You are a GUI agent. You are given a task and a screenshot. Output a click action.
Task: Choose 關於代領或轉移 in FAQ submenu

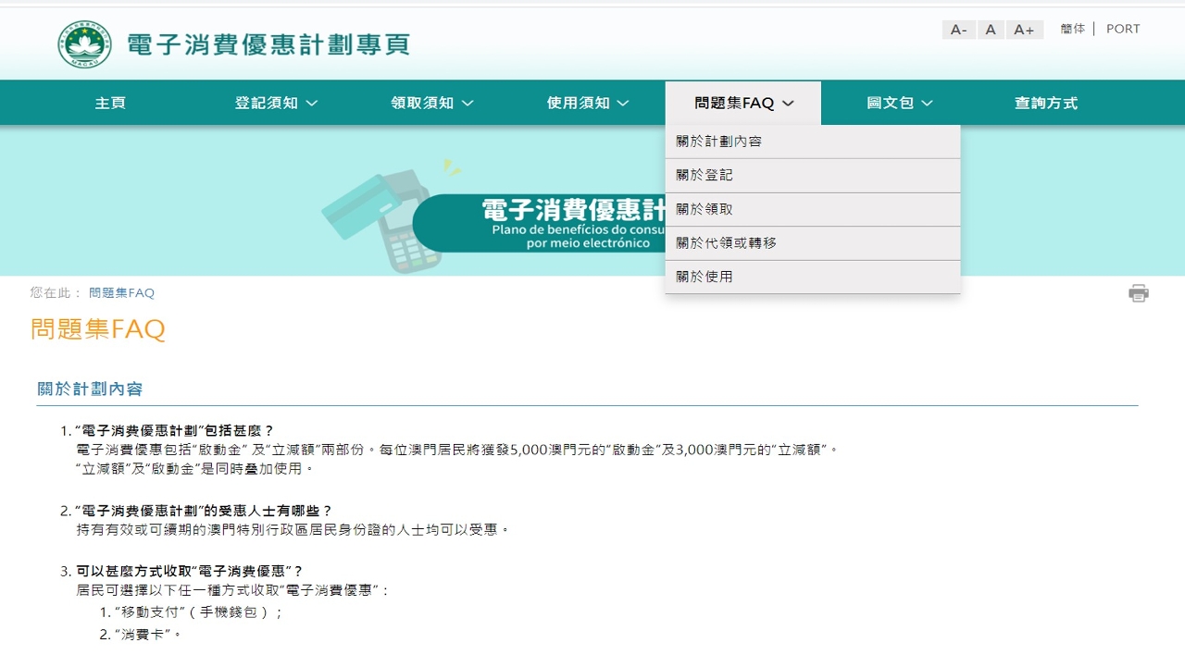(727, 242)
